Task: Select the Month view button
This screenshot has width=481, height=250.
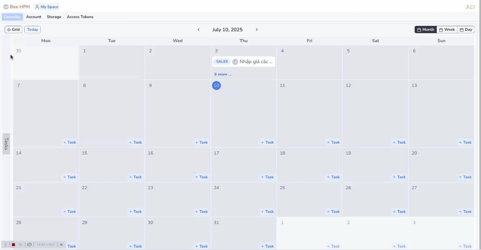Action: [426, 30]
